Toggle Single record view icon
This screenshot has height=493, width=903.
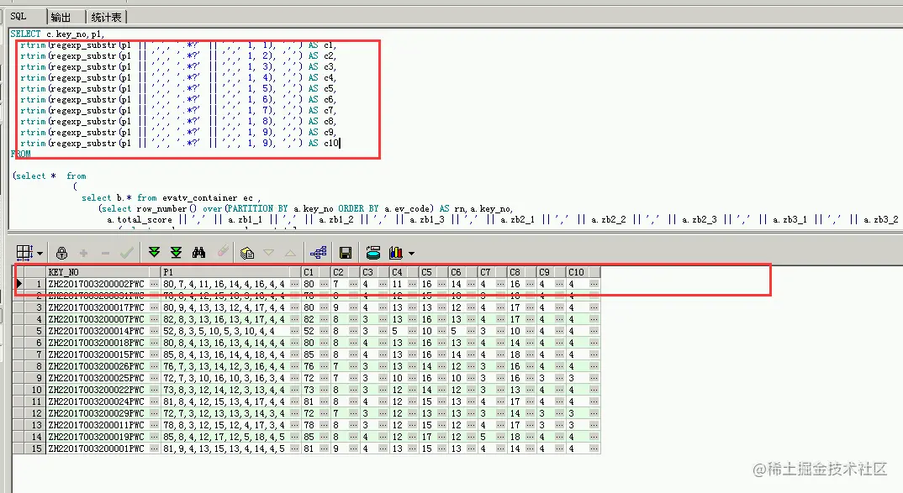[x=247, y=253]
